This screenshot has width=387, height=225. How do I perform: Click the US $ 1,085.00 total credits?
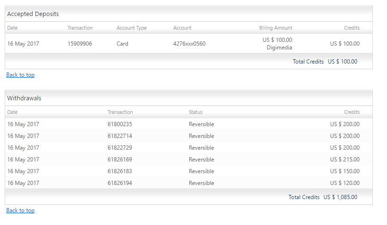tap(340, 197)
